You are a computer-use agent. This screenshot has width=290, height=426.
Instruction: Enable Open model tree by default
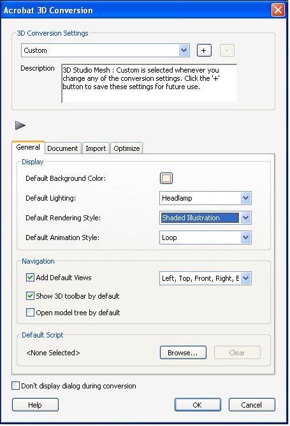(30, 313)
